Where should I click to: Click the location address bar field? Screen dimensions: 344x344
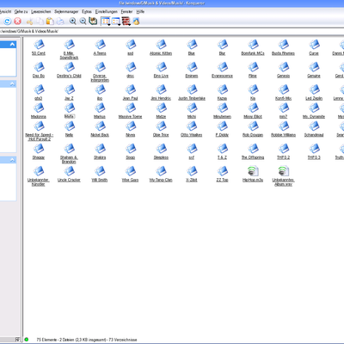tap(172, 31)
